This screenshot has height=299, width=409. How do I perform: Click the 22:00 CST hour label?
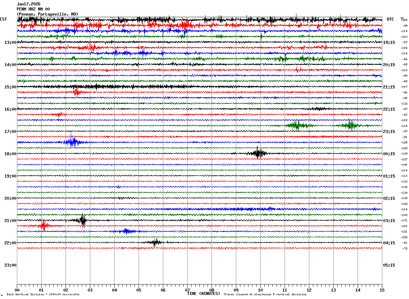click(x=10, y=243)
